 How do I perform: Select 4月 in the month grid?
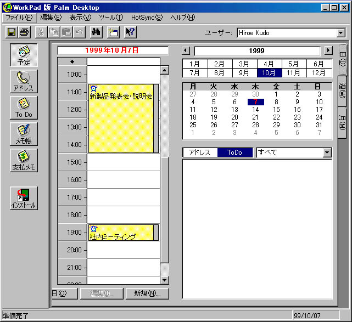coord(269,64)
